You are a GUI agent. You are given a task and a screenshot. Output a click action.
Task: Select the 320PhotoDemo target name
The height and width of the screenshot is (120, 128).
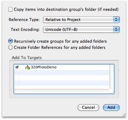[x=44, y=67]
